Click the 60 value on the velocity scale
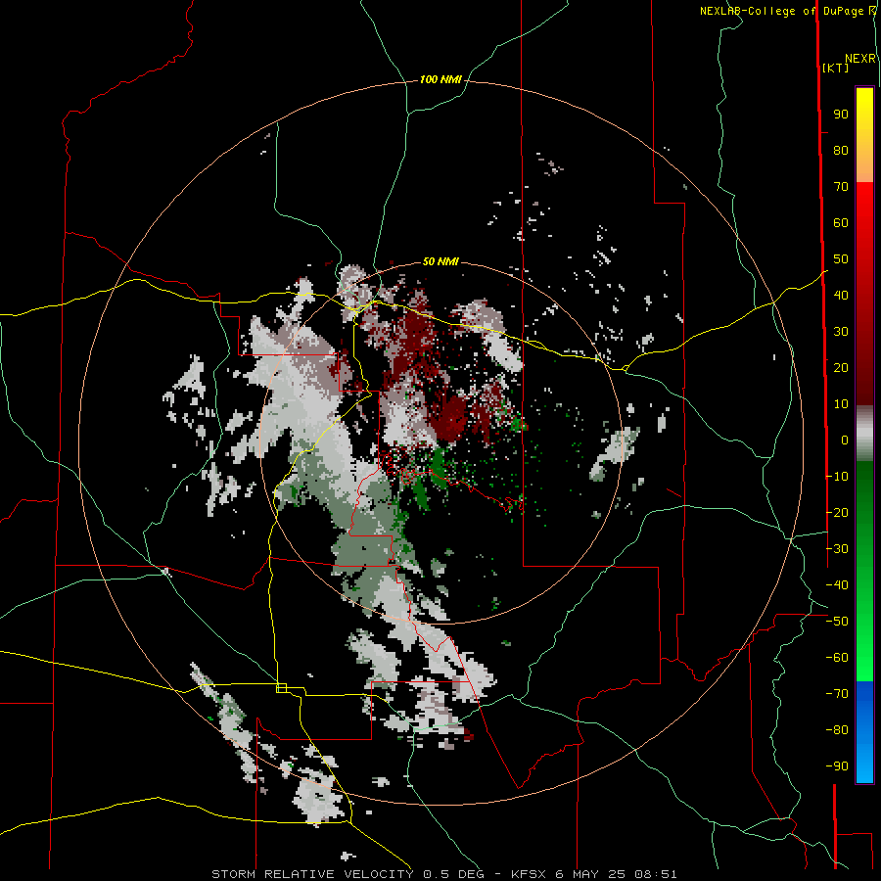This screenshot has width=881, height=881. 841,223
